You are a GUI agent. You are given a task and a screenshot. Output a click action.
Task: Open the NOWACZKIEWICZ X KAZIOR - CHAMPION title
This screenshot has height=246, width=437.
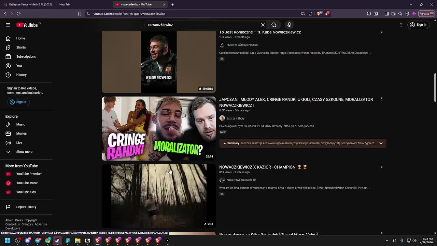click(263, 167)
